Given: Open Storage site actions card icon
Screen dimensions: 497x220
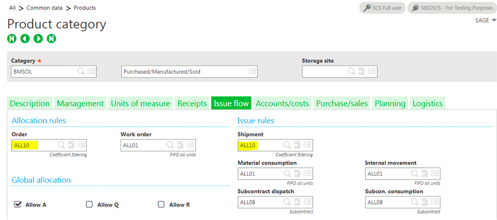Looking at the screenshot, I should coord(372,72).
